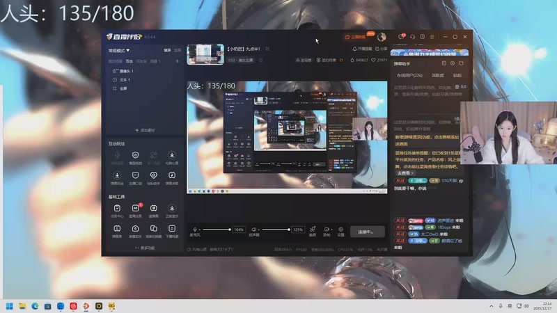The width and height of the screenshot is (557, 313).
Task: Click 分享 share button
Action: click(381, 49)
